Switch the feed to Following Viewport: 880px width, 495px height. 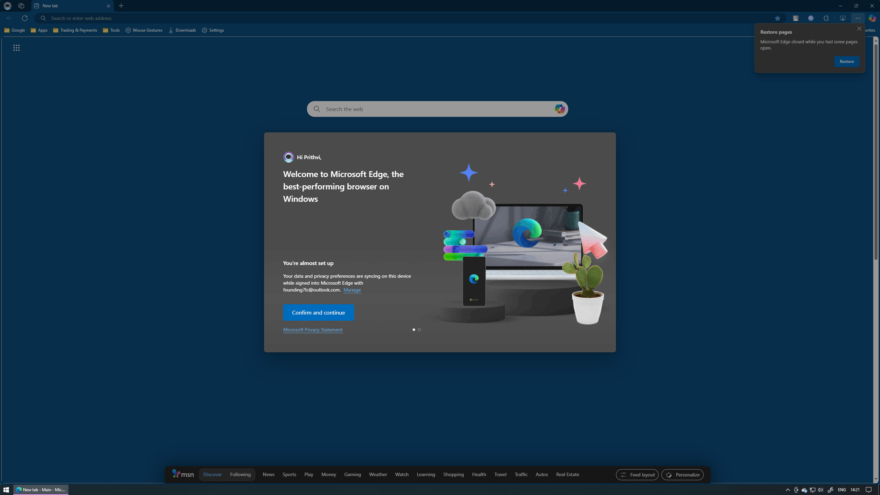click(240, 474)
